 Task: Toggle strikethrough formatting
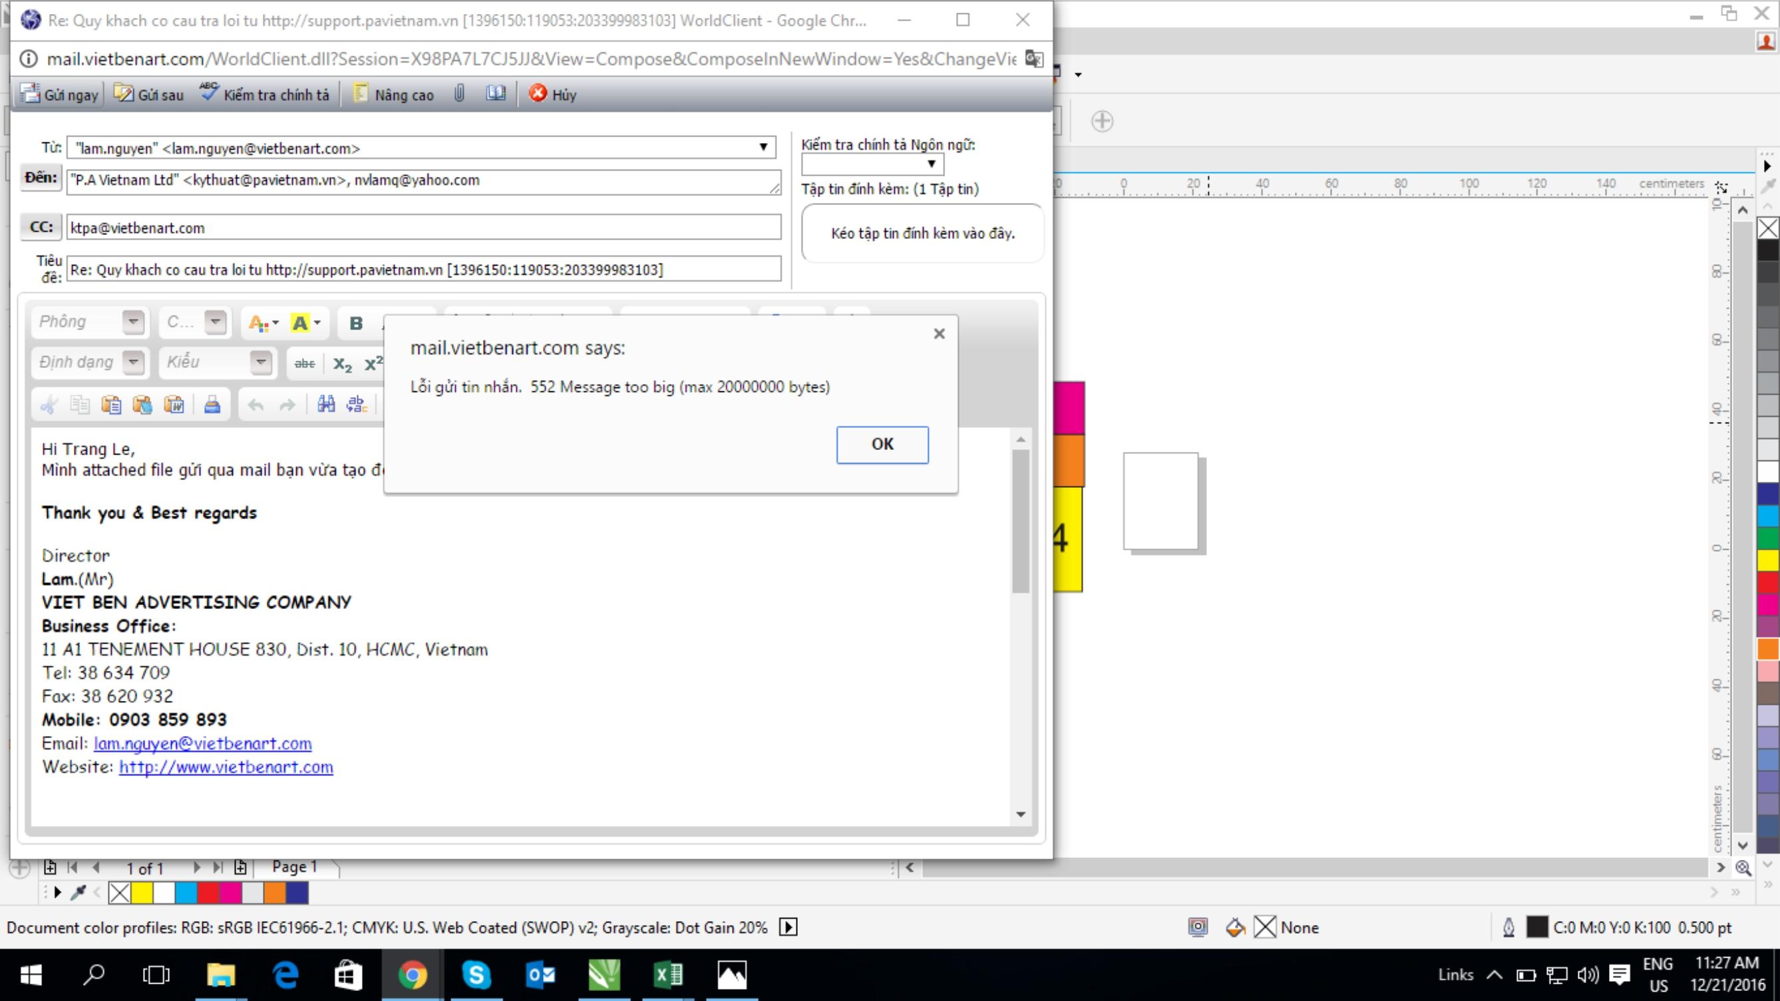pos(304,363)
